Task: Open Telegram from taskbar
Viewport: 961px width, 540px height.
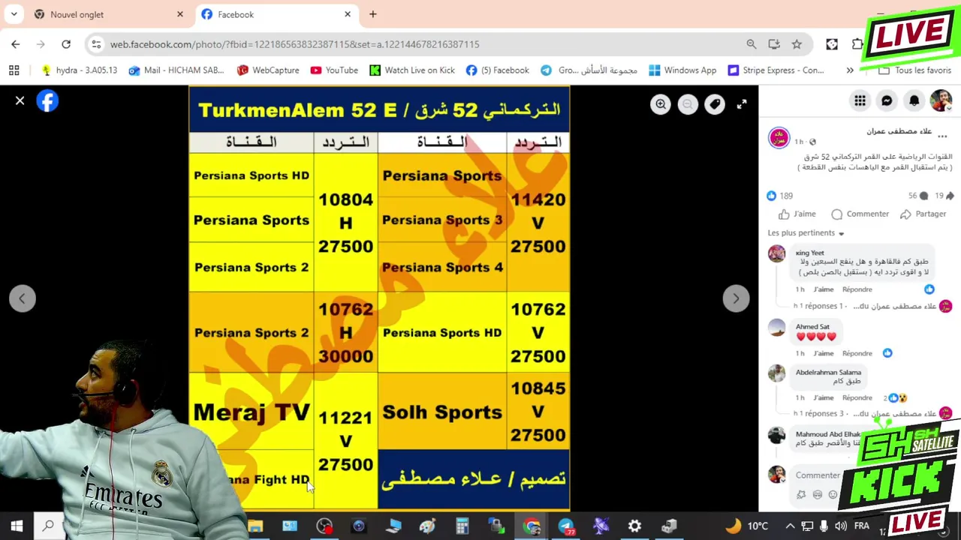Action: [x=566, y=526]
